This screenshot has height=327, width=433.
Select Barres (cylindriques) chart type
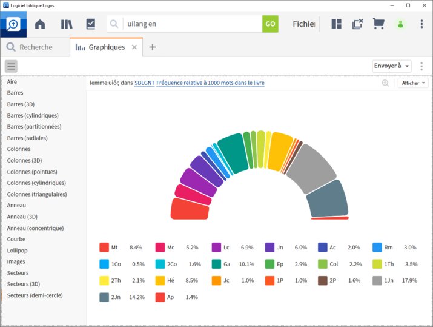(x=33, y=115)
